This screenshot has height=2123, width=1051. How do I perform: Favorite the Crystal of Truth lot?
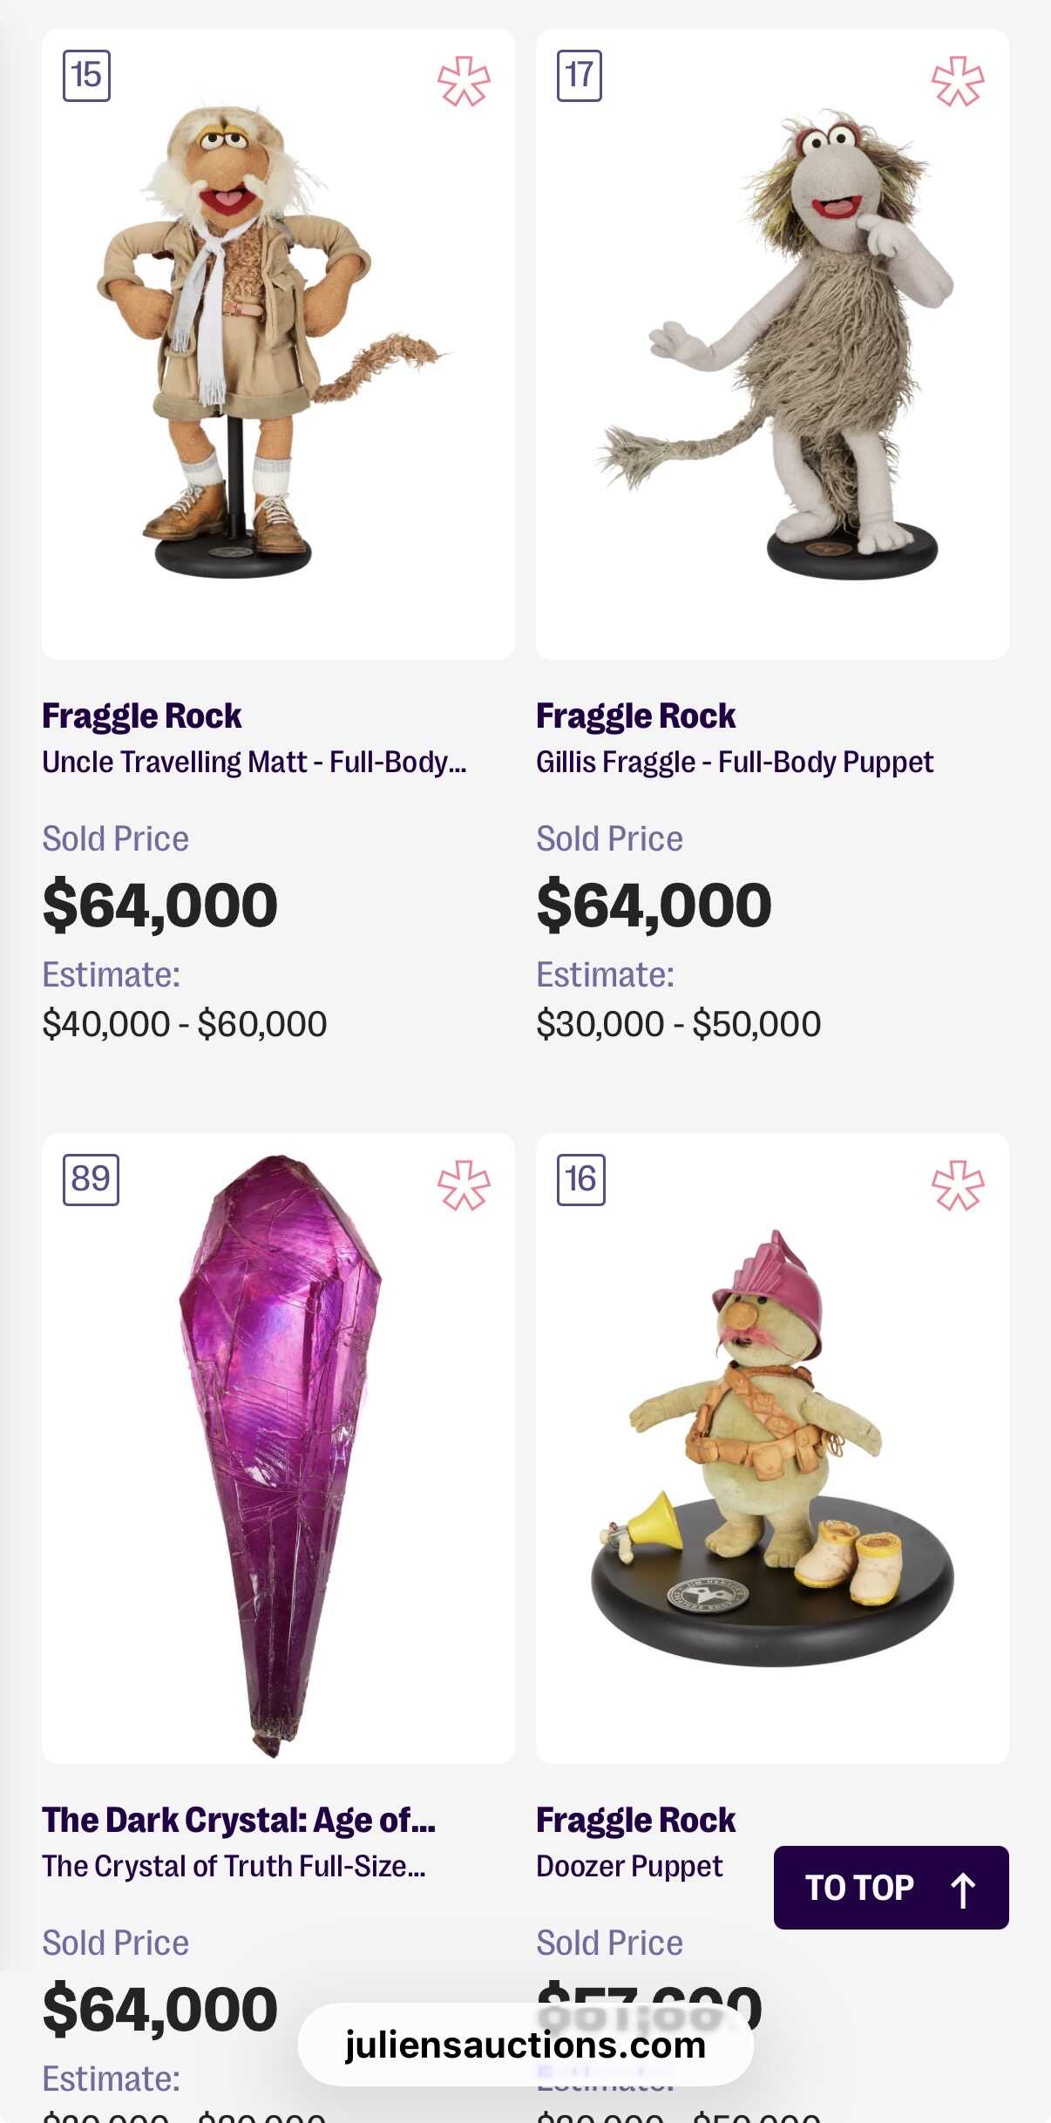point(464,1185)
